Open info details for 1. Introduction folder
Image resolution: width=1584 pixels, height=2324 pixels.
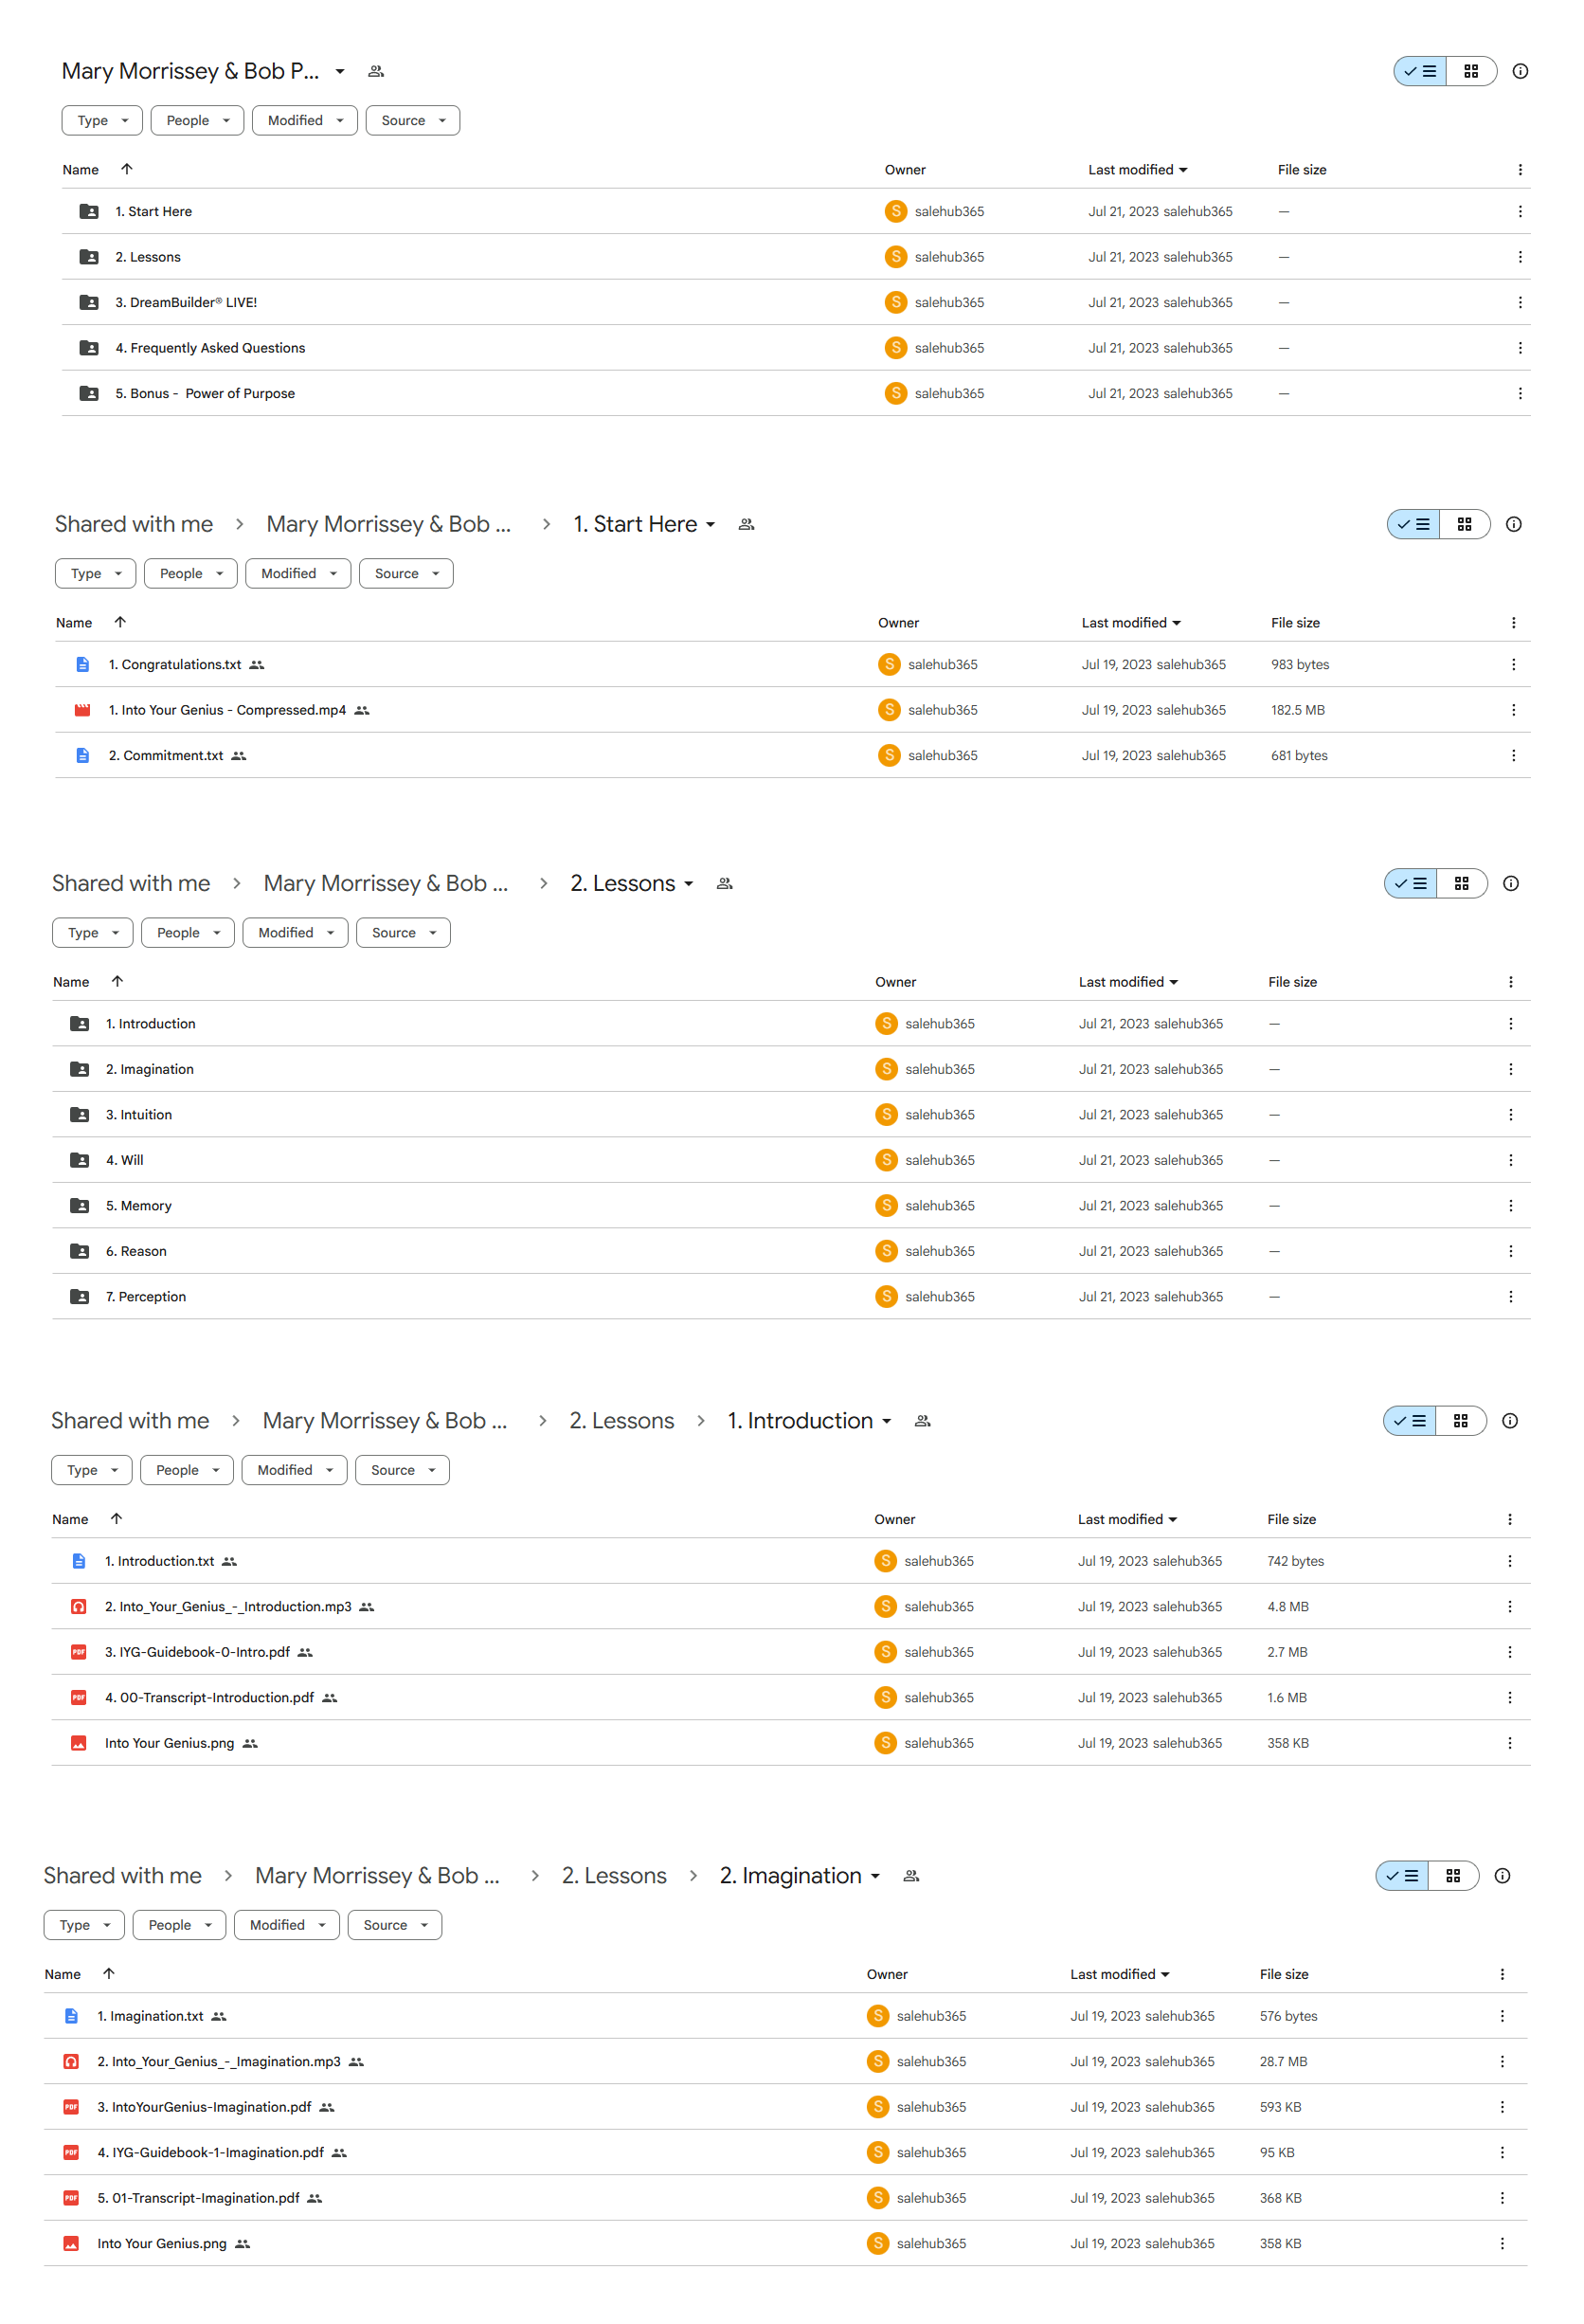point(1509,1420)
